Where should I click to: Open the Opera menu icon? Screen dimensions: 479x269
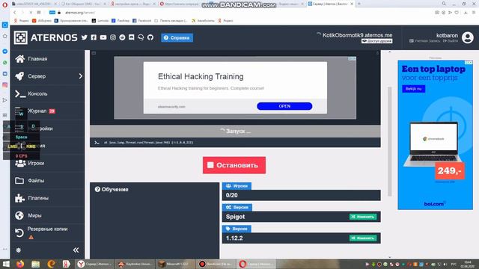pos(5,5)
